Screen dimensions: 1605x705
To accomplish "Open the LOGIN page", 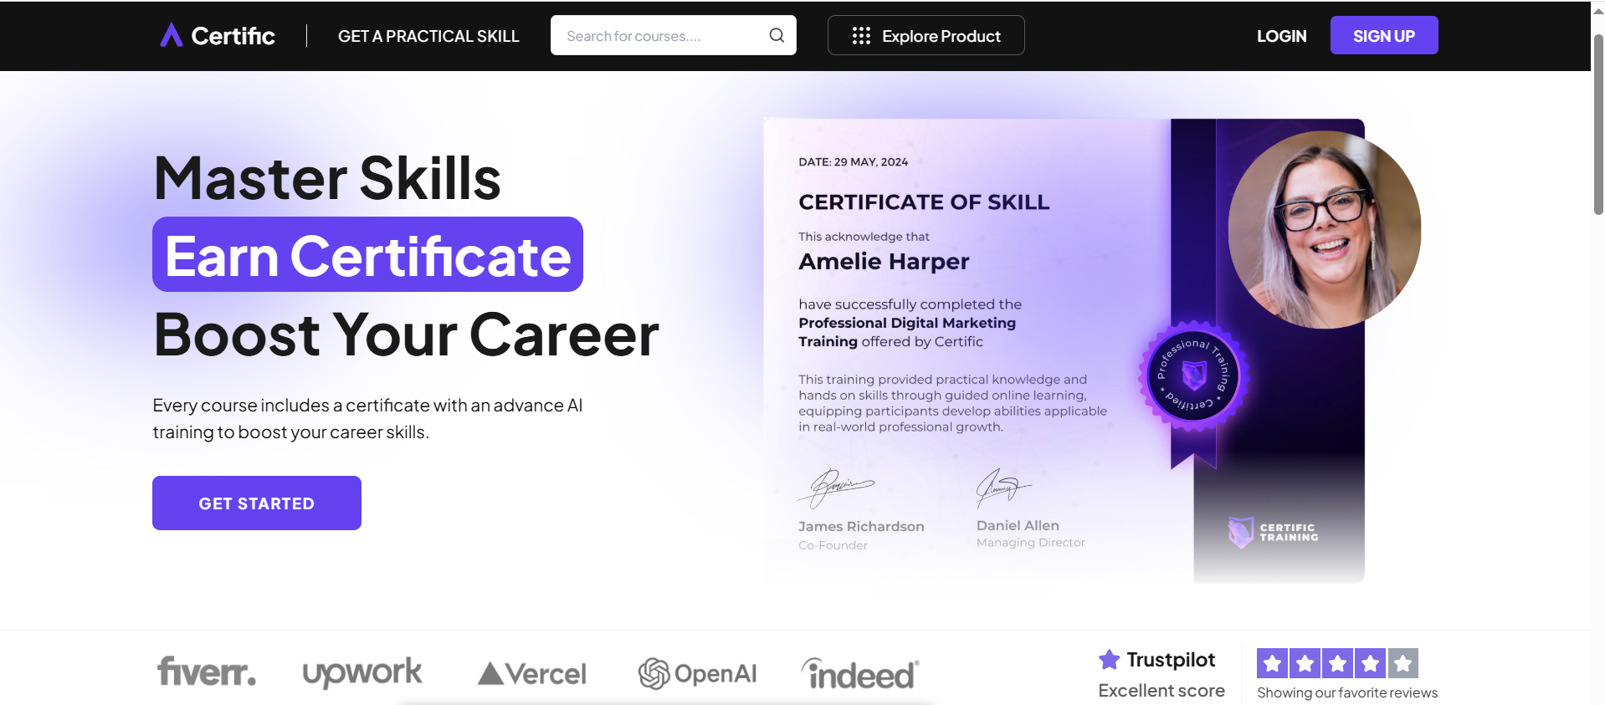I will pyautogui.click(x=1281, y=36).
